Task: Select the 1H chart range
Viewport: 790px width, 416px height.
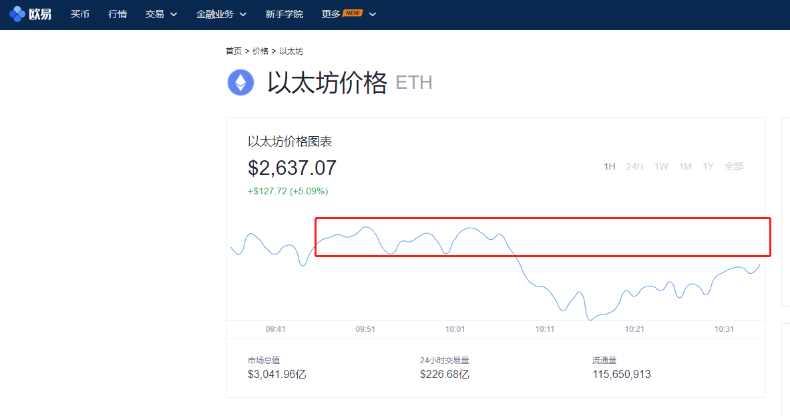Action: click(609, 166)
